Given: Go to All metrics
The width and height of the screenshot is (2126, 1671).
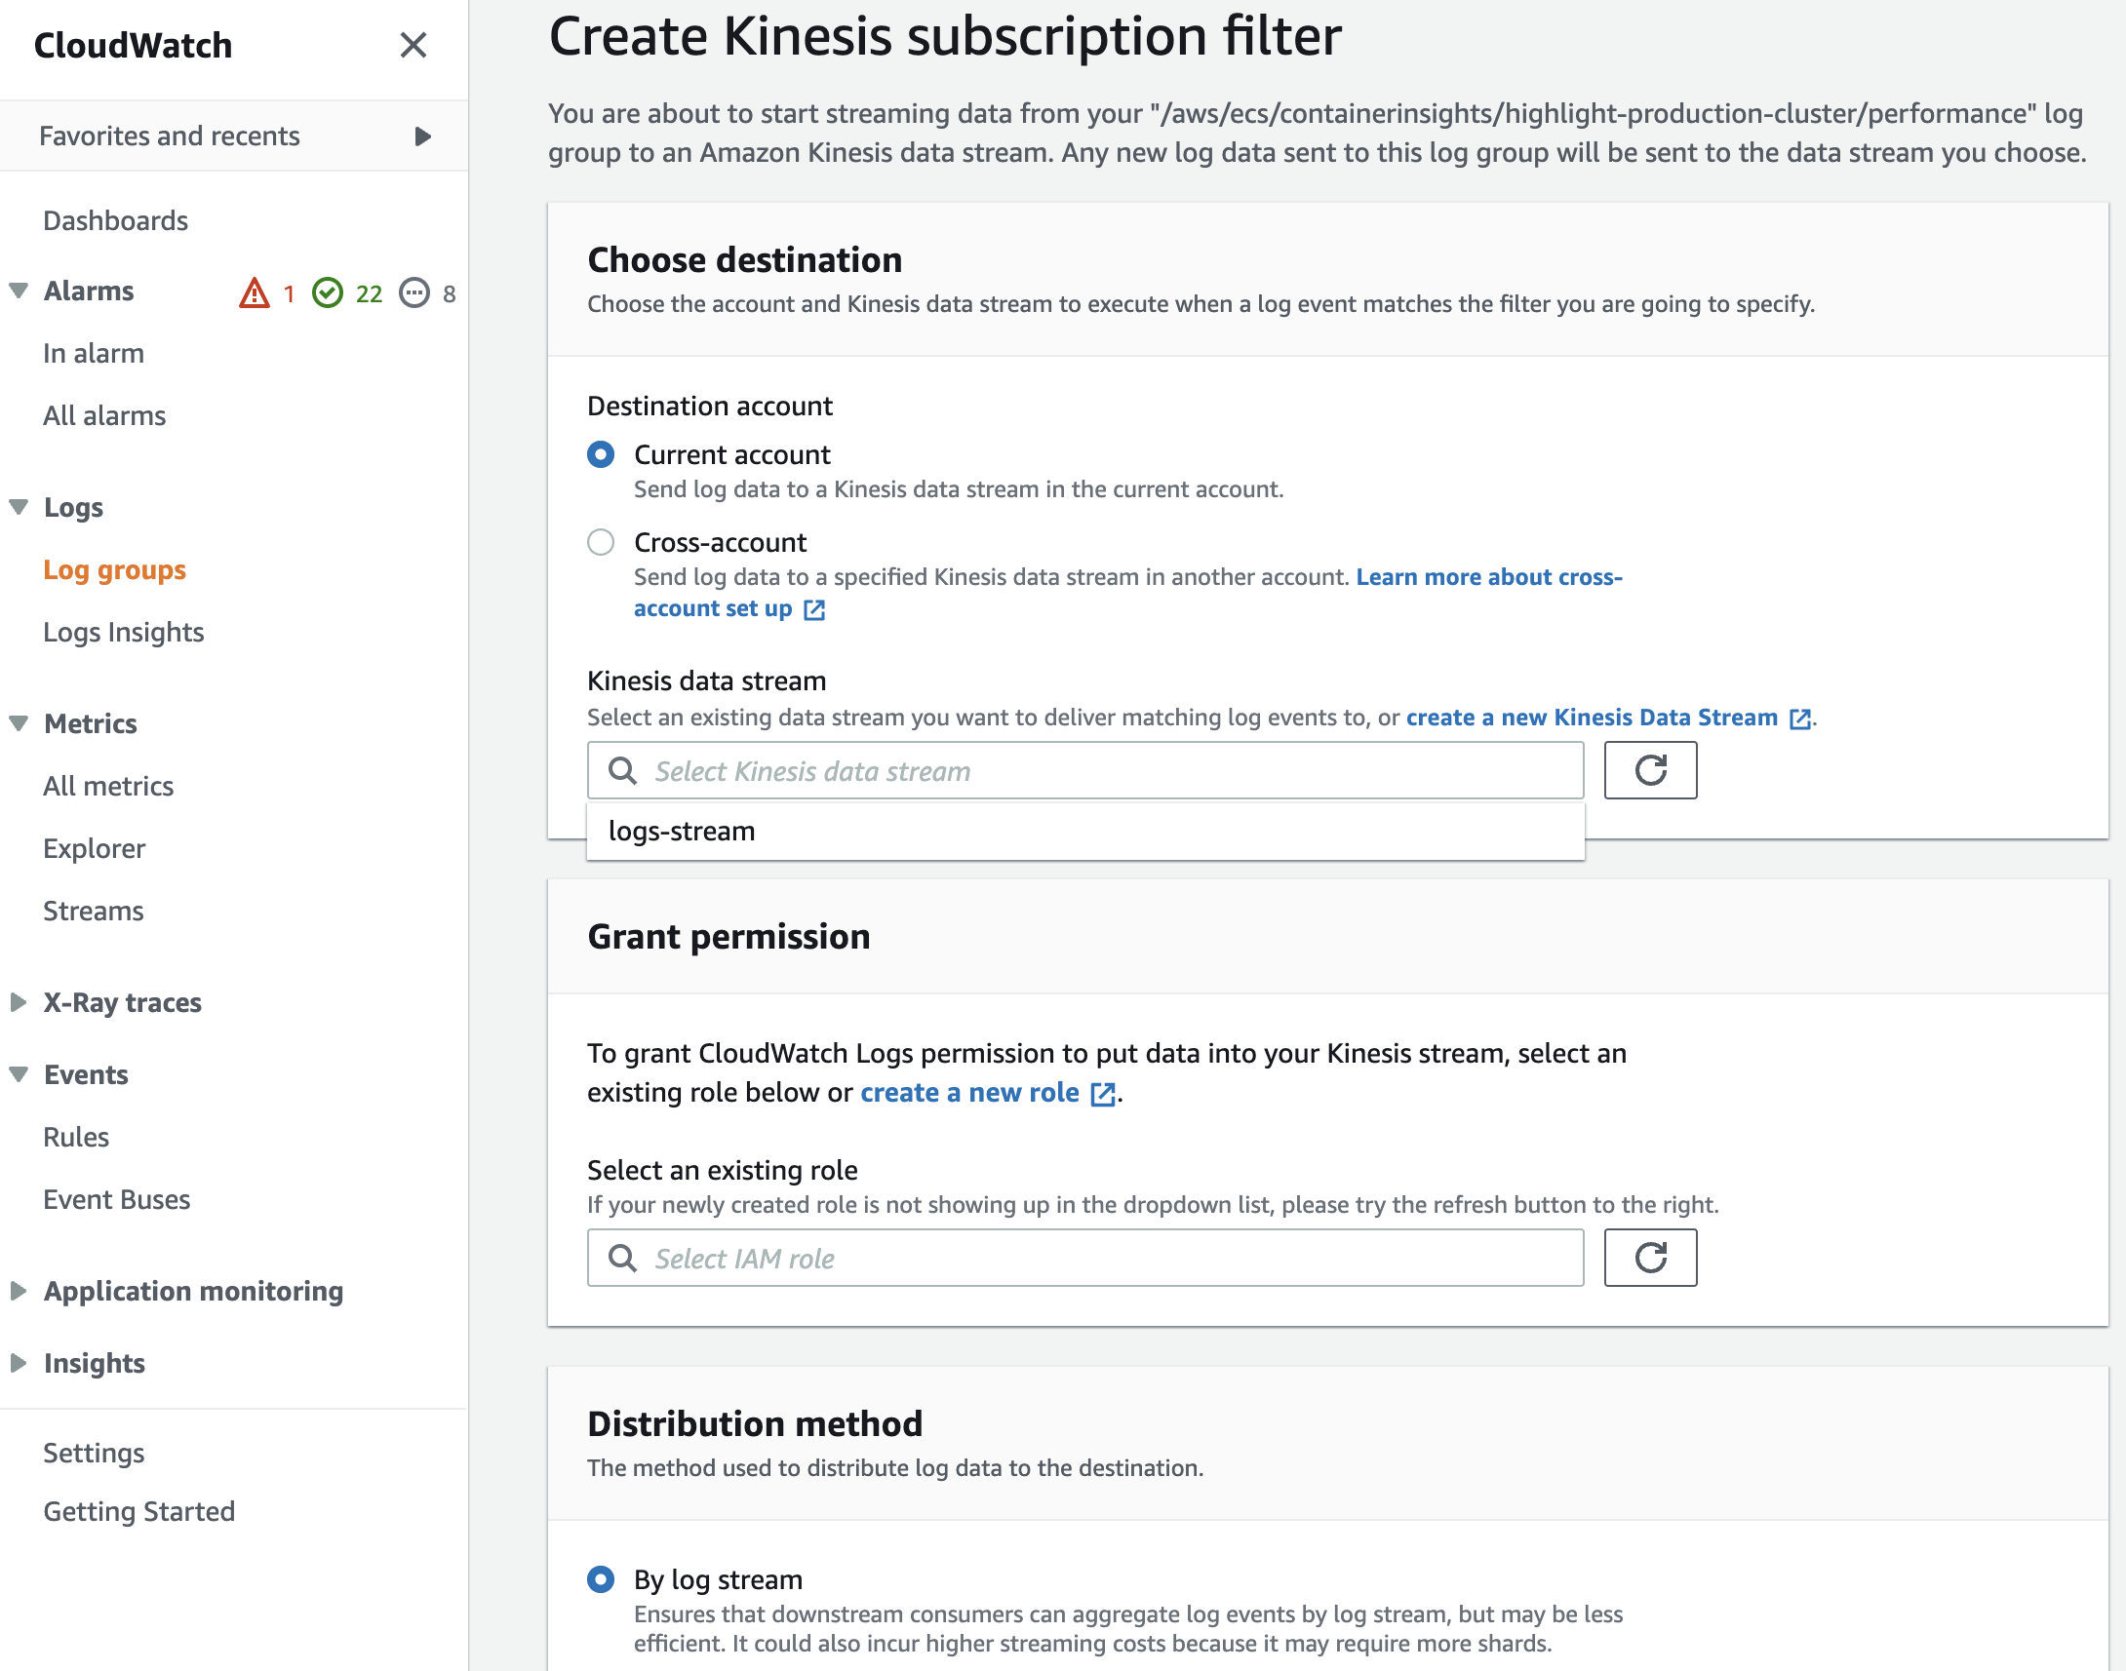Looking at the screenshot, I should (107, 787).
